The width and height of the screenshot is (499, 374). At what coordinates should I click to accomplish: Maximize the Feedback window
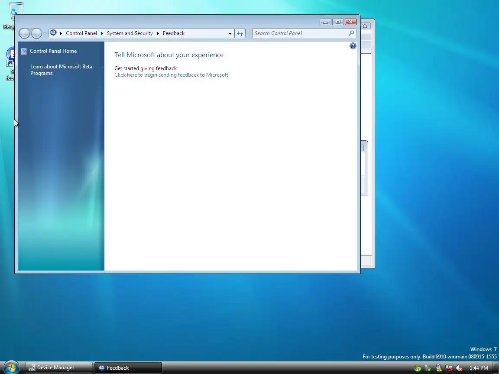(x=338, y=22)
